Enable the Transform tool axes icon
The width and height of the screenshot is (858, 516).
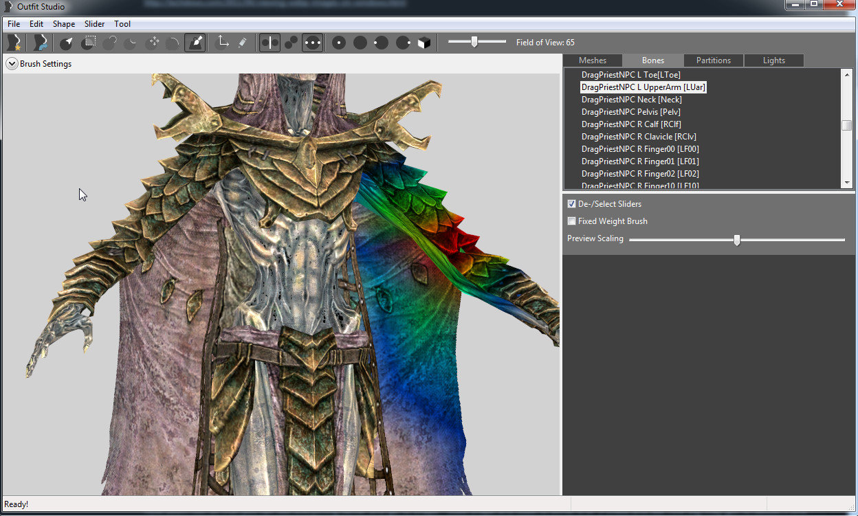[x=221, y=43]
